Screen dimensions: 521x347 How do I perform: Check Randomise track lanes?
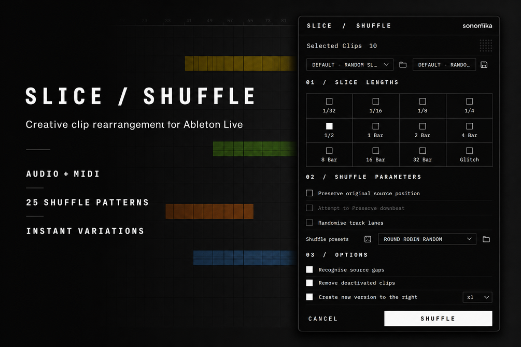pos(309,223)
